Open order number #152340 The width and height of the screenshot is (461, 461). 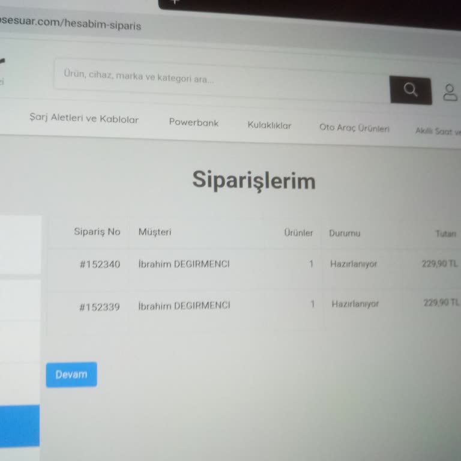click(100, 264)
